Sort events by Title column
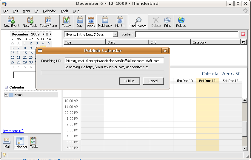 (x=84, y=42)
